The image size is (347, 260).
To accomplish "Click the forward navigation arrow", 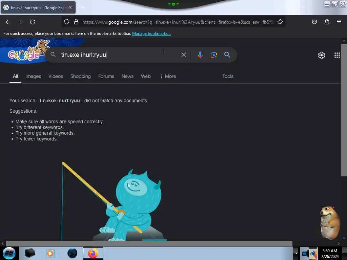I will click(20, 22).
